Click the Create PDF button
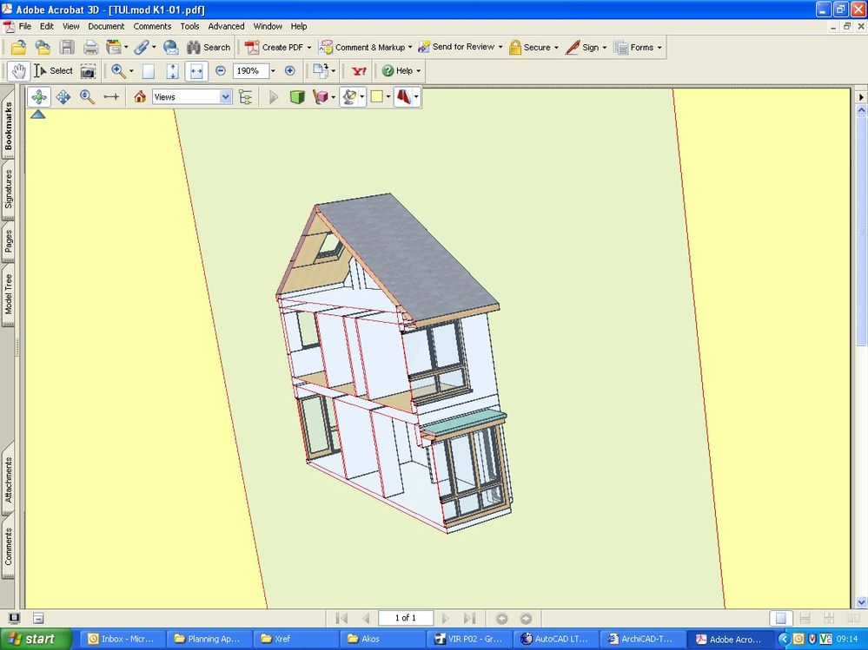Screen dimensions: 868x650 point(277,47)
